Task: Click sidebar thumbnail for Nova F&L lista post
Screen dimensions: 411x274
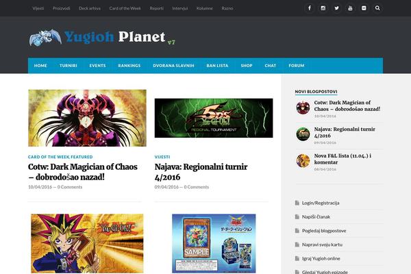Action: [303, 160]
